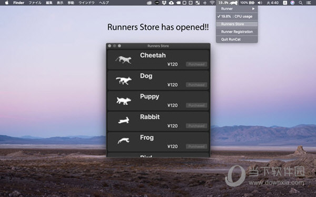Screen dimensions: 316x197
Task: Click the clock showing 4:40
Action: click(x=273, y=3)
